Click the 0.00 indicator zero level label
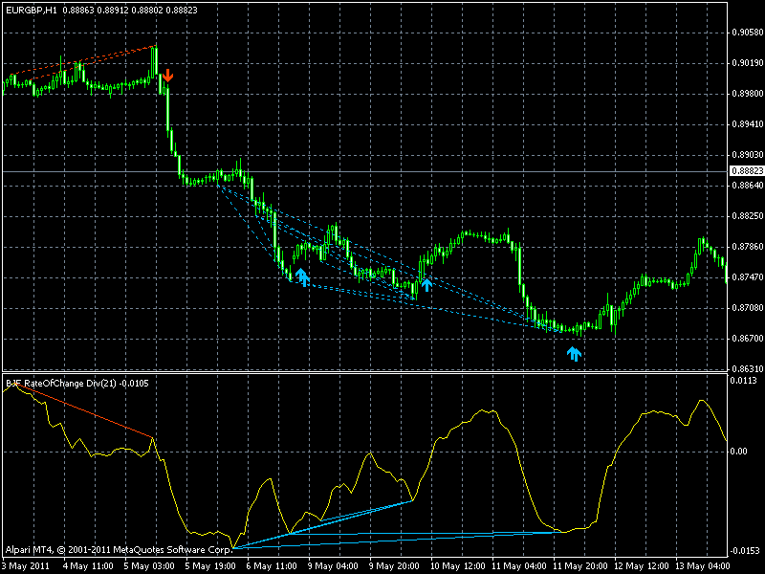Screen dimensions: 765x574 [x=738, y=452]
